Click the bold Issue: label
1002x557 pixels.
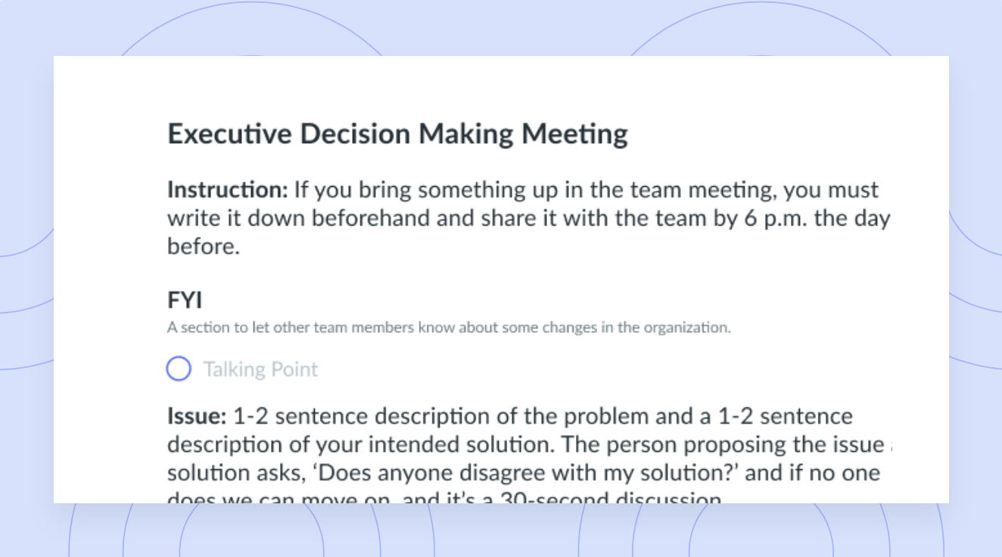(x=197, y=416)
